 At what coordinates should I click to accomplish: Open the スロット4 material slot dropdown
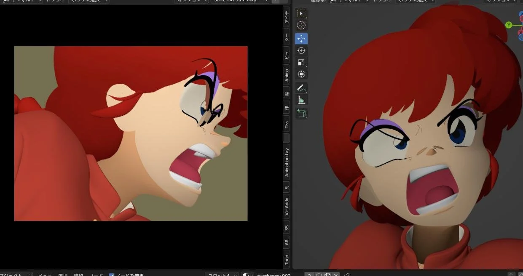(223, 275)
